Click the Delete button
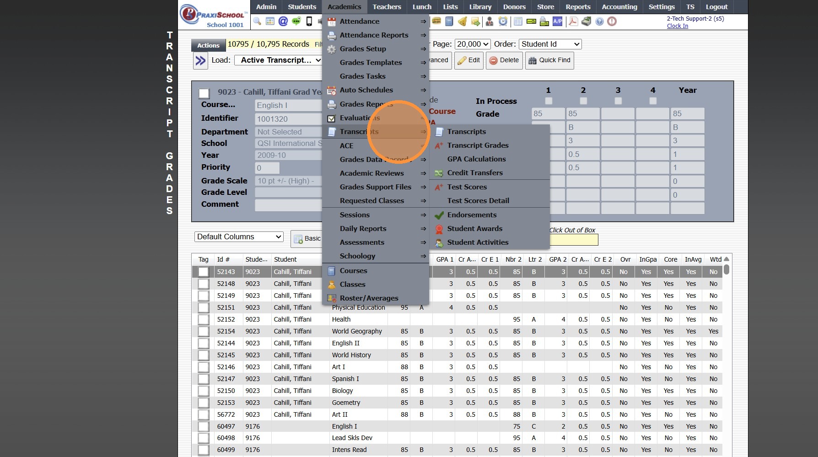This screenshot has height=457, width=818. [504, 60]
